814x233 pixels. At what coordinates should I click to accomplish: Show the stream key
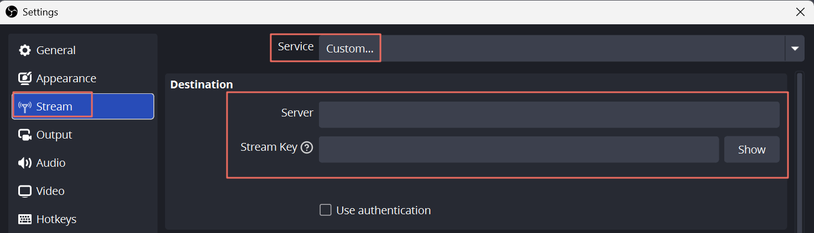click(x=751, y=150)
